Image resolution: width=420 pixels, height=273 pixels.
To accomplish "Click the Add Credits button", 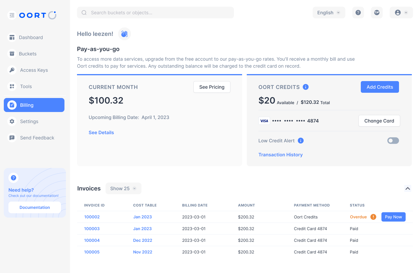I will [380, 87].
